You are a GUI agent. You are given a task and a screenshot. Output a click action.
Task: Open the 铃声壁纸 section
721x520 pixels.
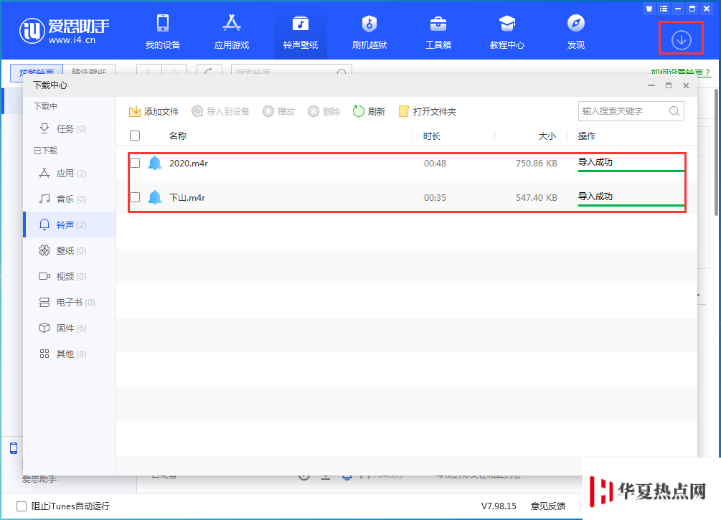301,32
